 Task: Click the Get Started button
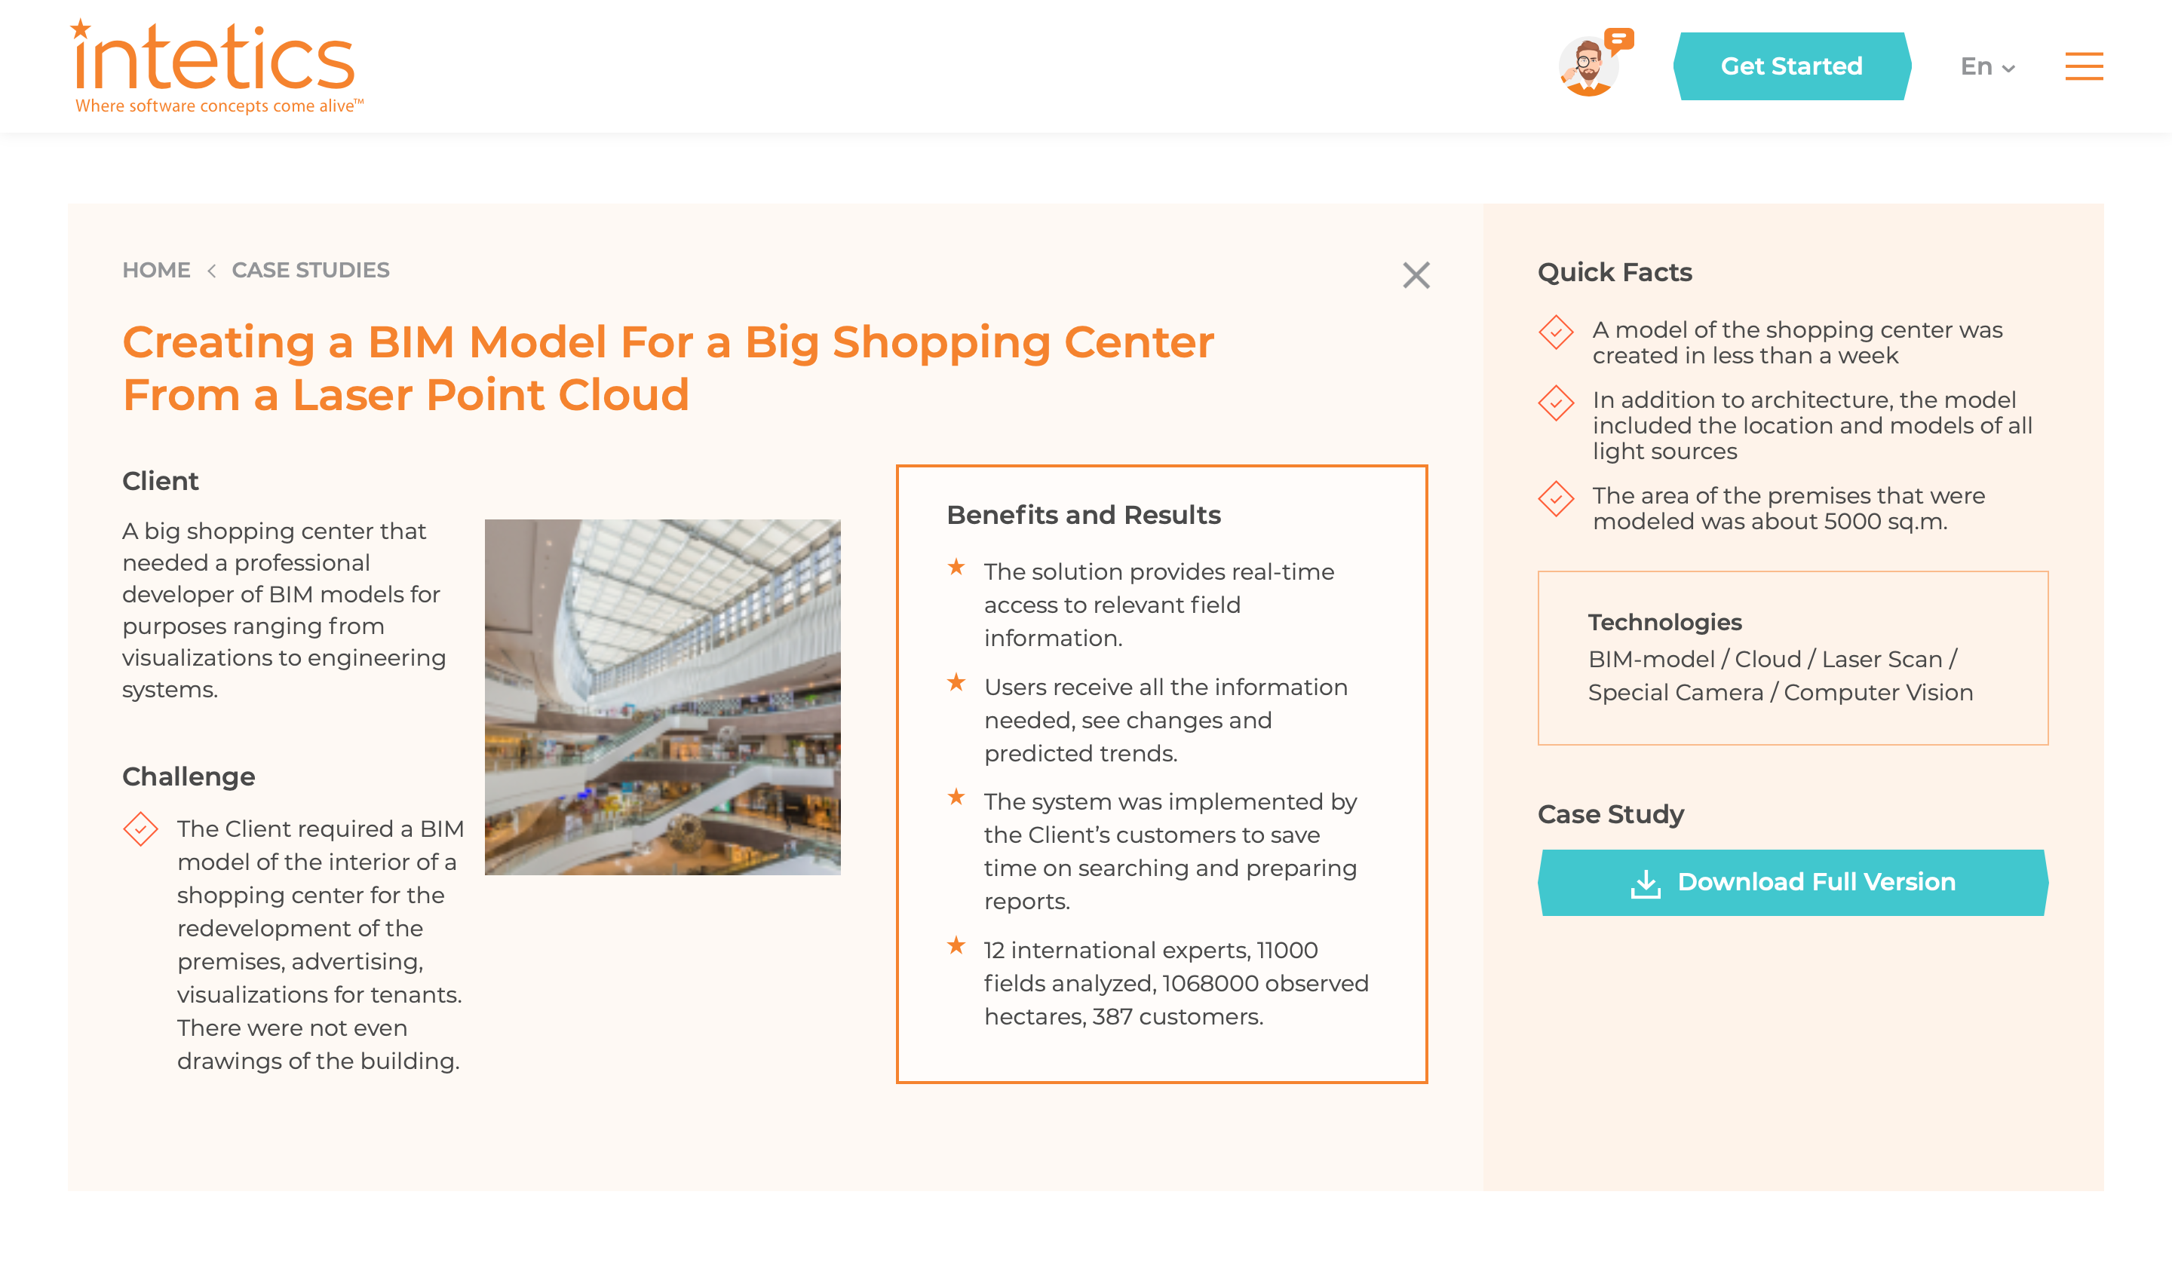(x=1791, y=66)
